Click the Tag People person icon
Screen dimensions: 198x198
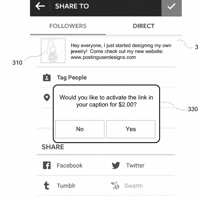coord(47,78)
